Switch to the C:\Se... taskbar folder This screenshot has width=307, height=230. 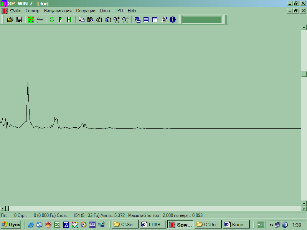[125, 225]
